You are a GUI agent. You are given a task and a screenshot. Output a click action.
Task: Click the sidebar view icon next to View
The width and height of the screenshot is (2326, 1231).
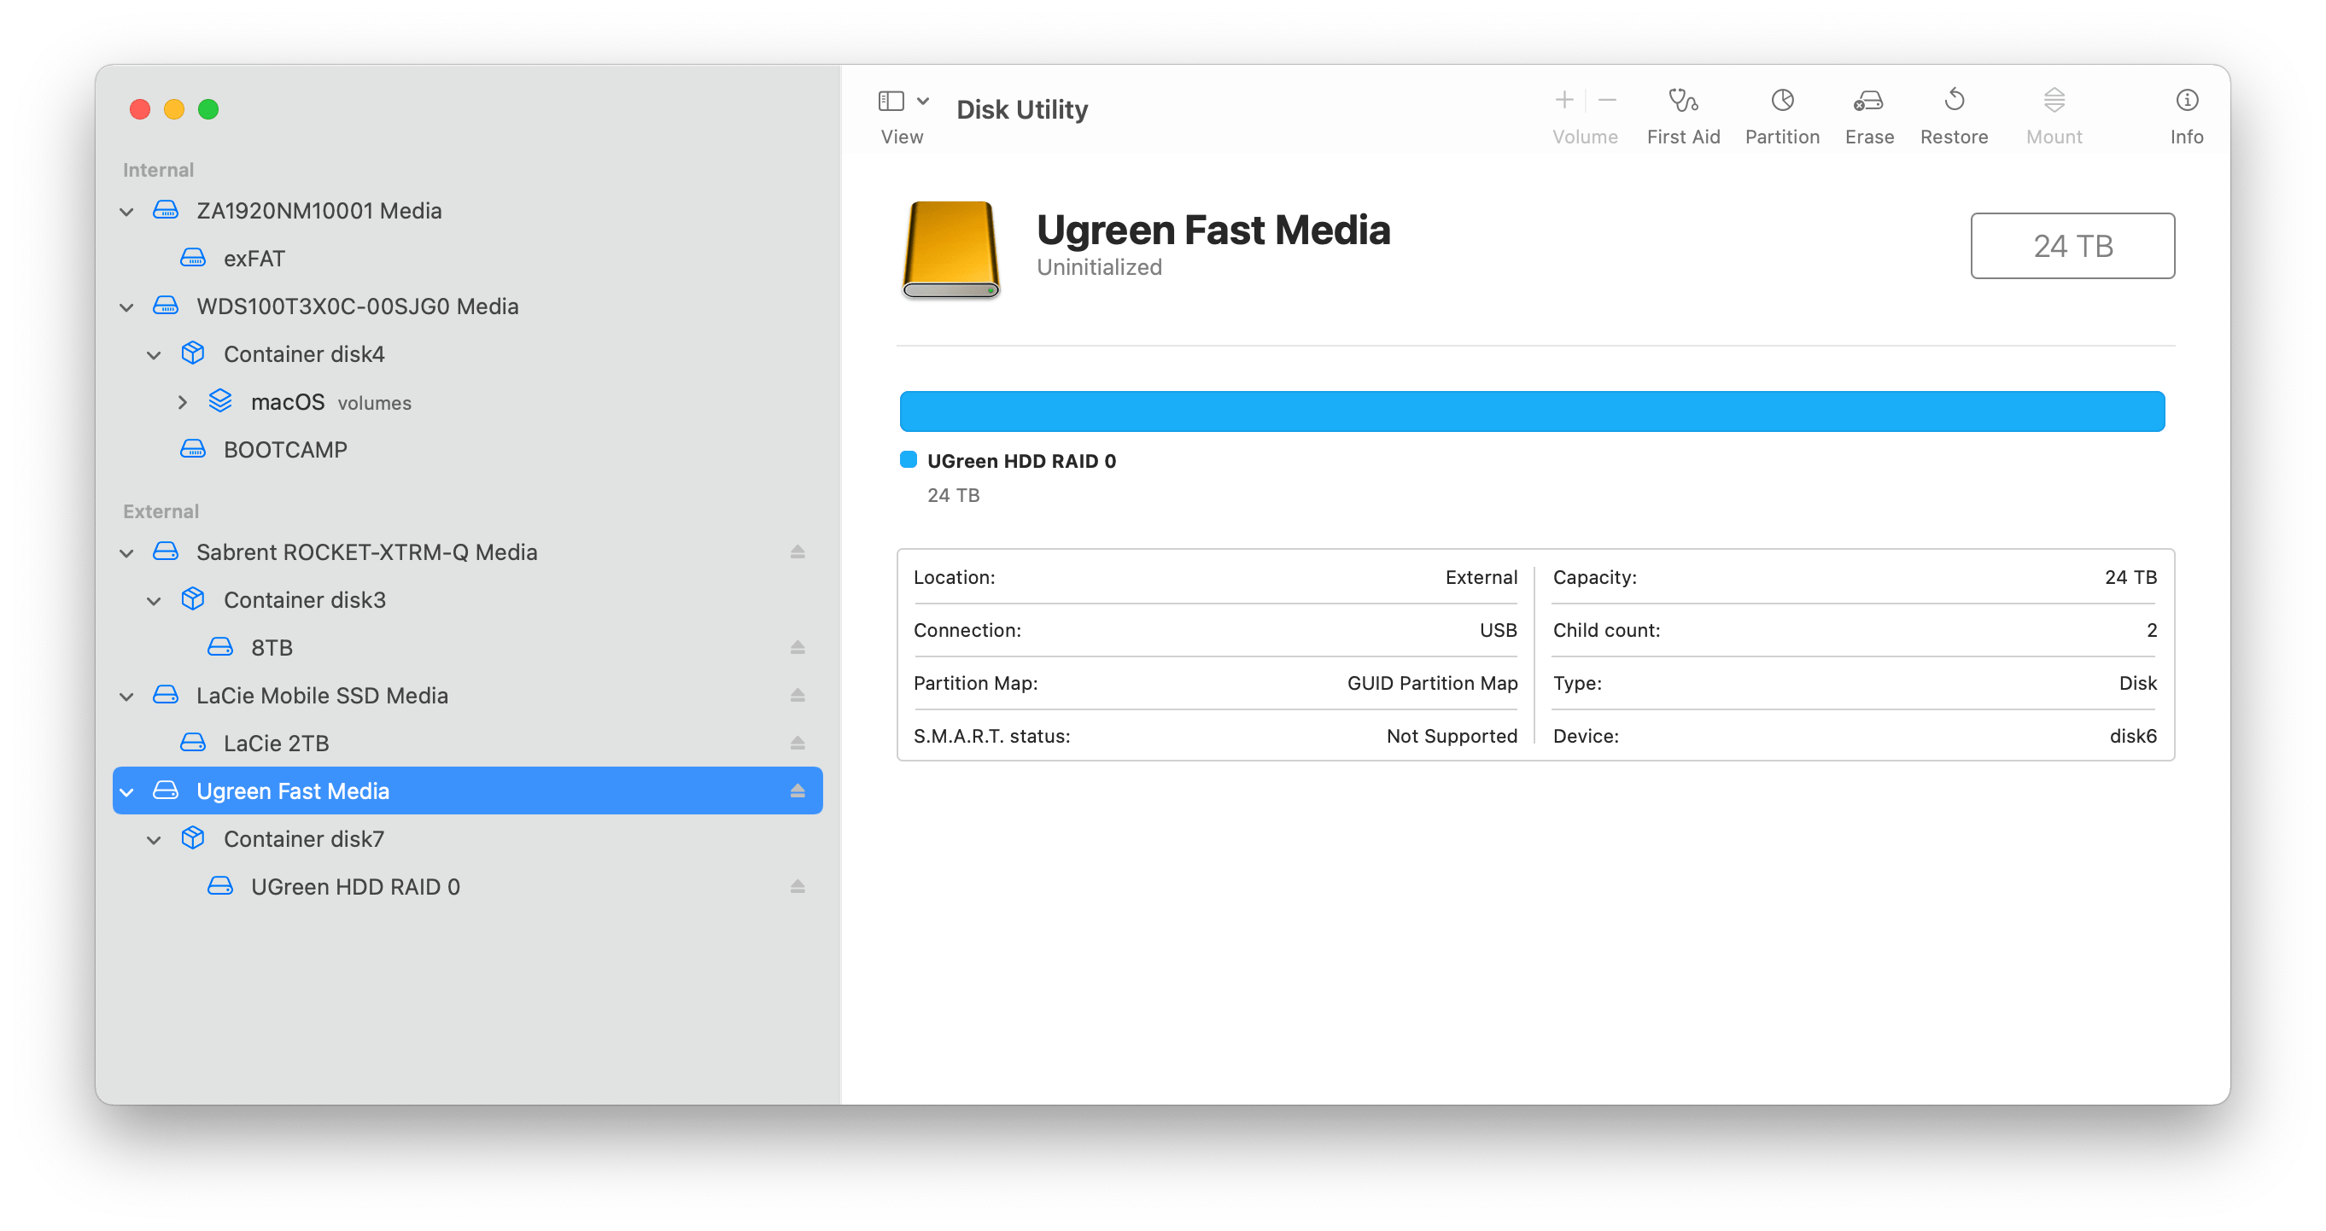tap(892, 100)
